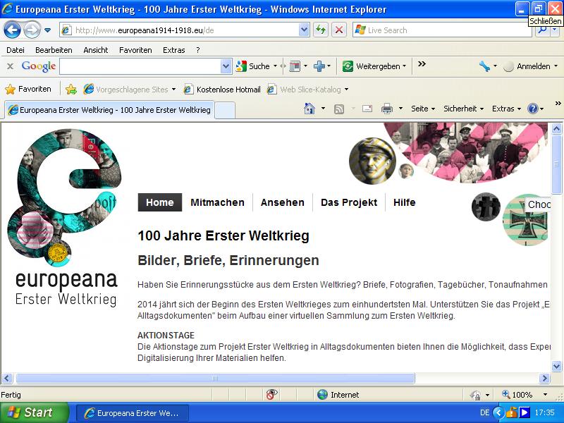Navigate to Das Projekt page
The height and width of the screenshot is (423, 564).
(x=348, y=202)
